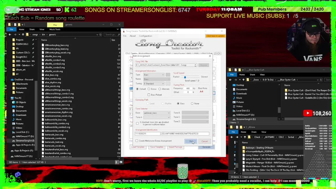Switch to details view icon in status bar
Image resolution: width=336 pixels, height=189 pixels.
(x=116, y=162)
